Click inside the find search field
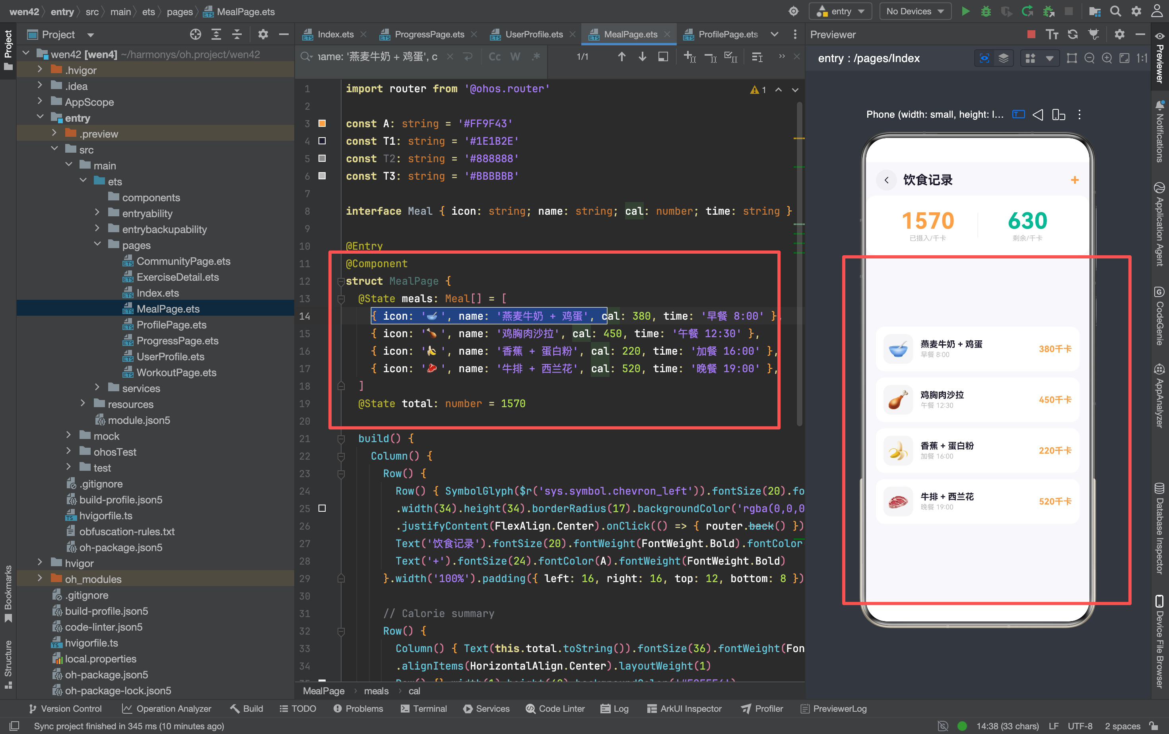The width and height of the screenshot is (1169, 734). click(378, 57)
